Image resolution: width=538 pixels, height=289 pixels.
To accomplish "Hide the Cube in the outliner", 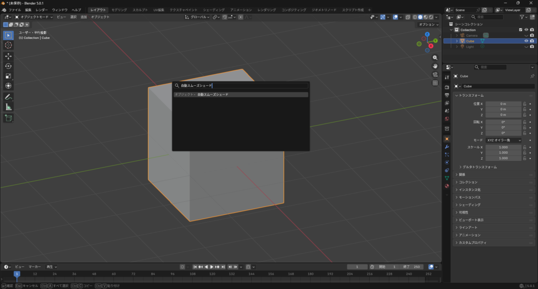I will [526, 41].
